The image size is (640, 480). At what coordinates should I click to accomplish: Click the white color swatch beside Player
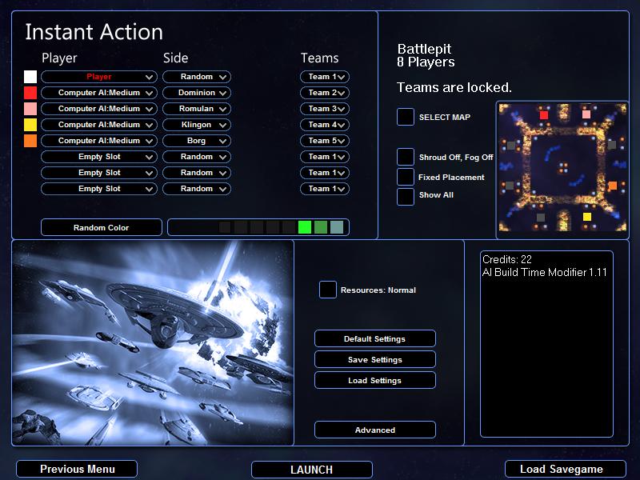click(30, 77)
